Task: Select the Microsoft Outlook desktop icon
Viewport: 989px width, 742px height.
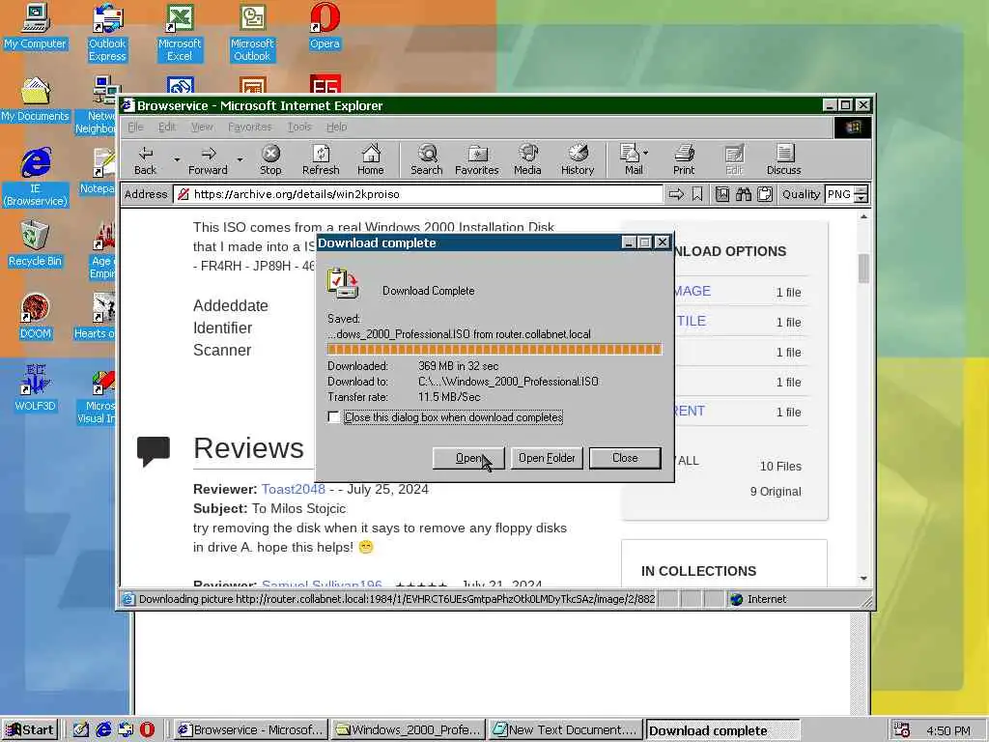Action: tap(252, 32)
